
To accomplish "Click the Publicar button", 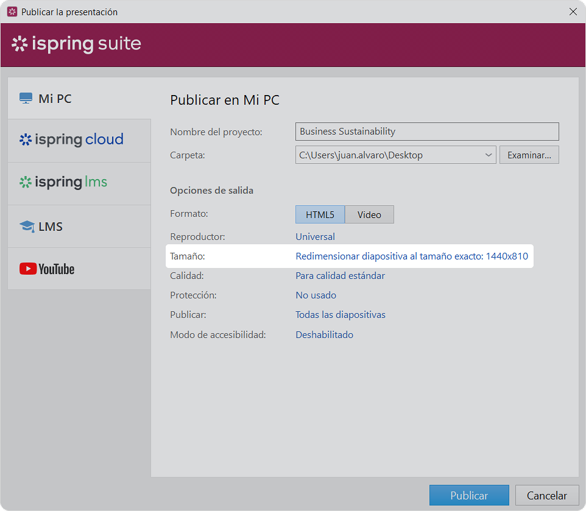I will 469,495.
